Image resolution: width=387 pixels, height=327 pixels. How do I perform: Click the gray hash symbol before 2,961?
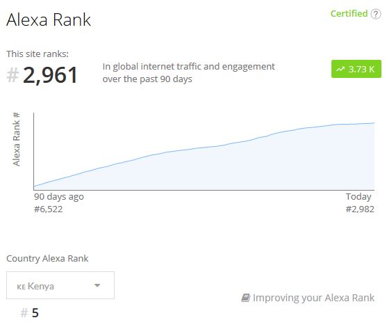(x=13, y=75)
